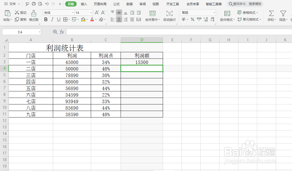The width and height of the screenshot is (292, 171).
Task: Apply thousands separator (000) format
Action: [199, 19]
